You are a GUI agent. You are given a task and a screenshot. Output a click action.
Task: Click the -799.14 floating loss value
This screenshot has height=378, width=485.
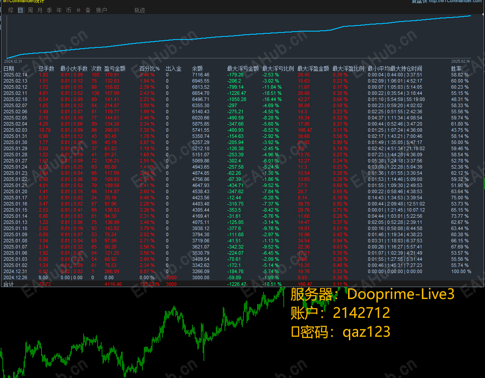coord(235,87)
